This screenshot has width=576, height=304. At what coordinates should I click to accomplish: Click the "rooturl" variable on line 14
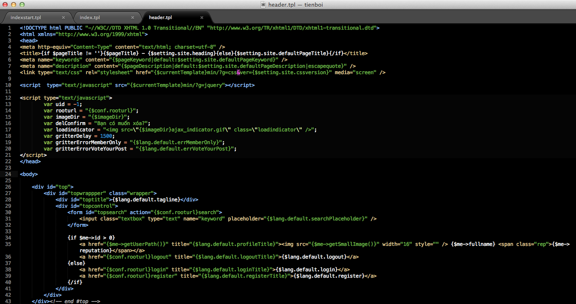click(66, 111)
